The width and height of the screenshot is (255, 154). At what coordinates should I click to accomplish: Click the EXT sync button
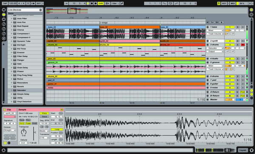tap(39, 3)
